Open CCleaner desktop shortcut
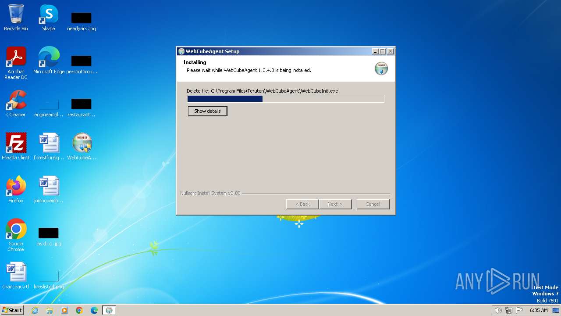Viewport: 561px width, 316px height. click(16, 104)
